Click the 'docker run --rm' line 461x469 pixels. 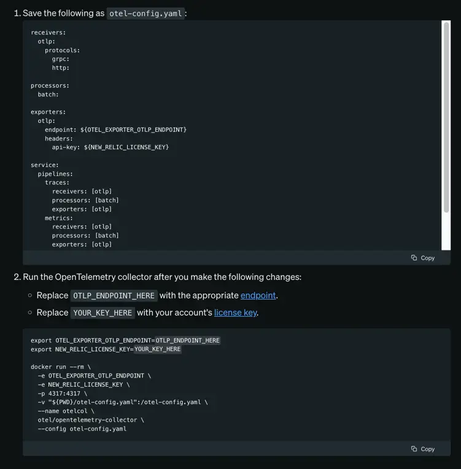coord(60,366)
